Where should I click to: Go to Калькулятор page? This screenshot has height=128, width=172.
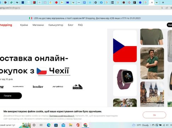pyautogui.click(x=56, y=25)
